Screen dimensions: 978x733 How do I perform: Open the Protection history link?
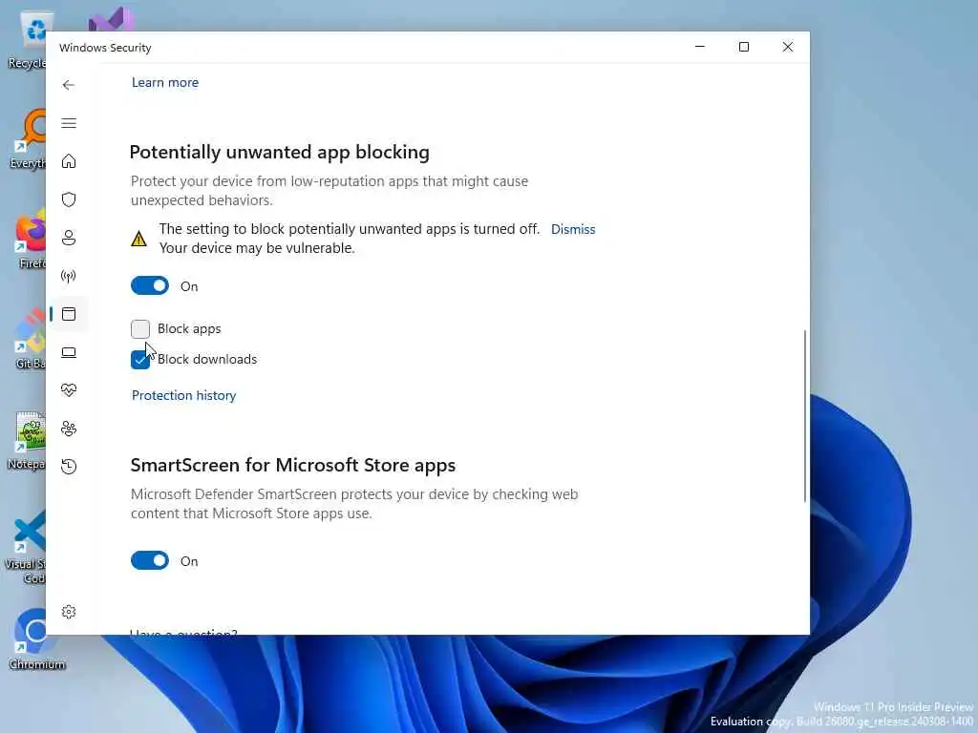point(184,395)
